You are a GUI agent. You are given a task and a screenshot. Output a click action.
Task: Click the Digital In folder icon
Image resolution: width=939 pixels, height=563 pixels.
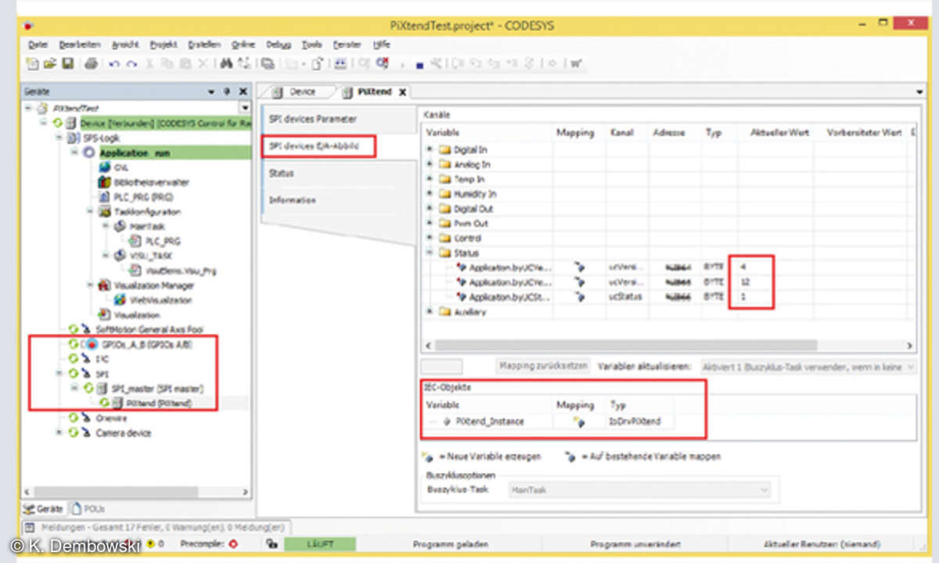click(x=445, y=149)
